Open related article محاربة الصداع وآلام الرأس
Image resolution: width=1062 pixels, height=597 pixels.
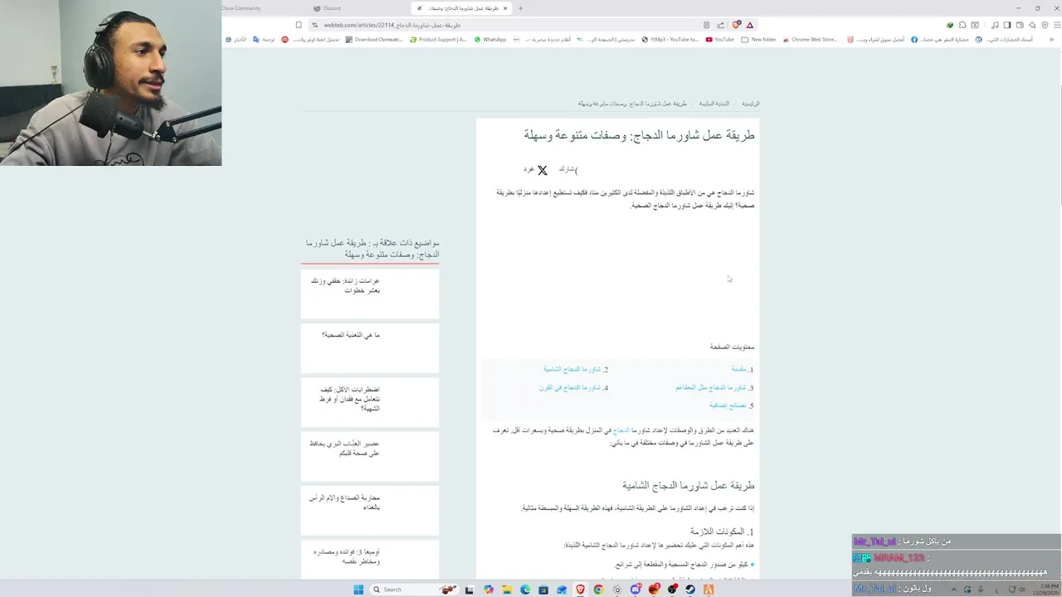(x=370, y=510)
